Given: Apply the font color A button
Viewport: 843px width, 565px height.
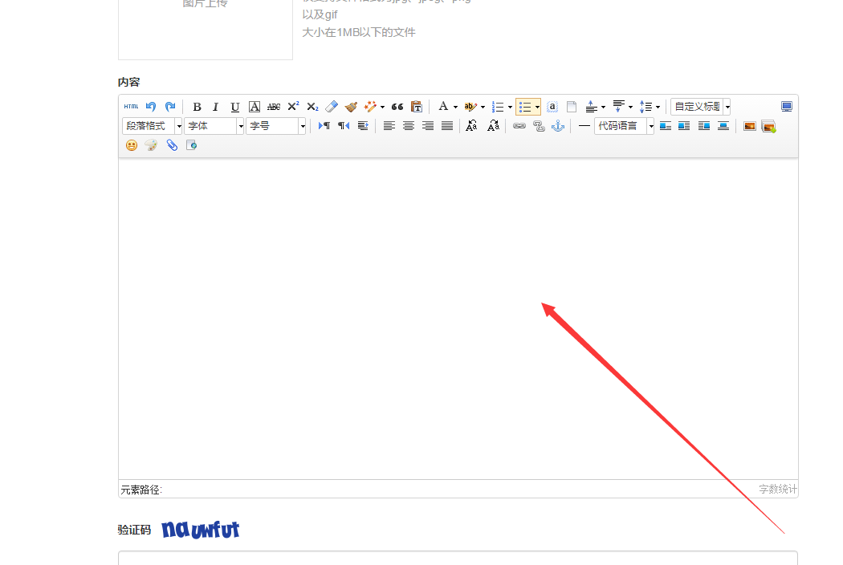Looking at the screenshot, I should 443,107.
